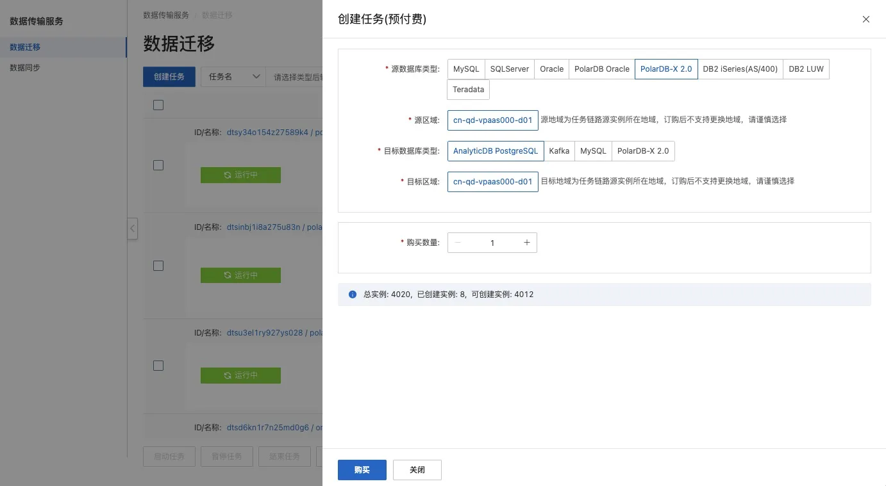Choose cn-qd-vpaas000-d01 as target region
This screenshot has width=886, height=486.
tap(493, 182)
